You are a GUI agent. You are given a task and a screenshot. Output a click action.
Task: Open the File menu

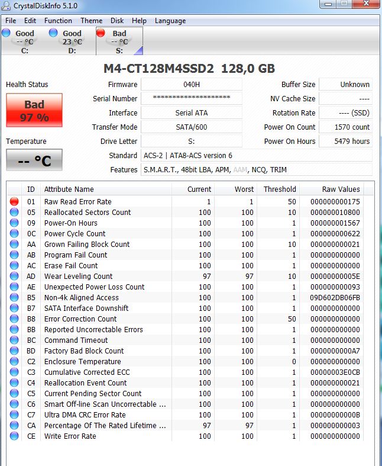[x=11, y=21]
